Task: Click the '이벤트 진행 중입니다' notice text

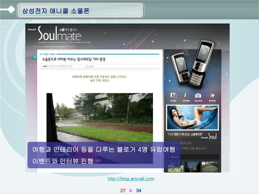Action: 194,148
